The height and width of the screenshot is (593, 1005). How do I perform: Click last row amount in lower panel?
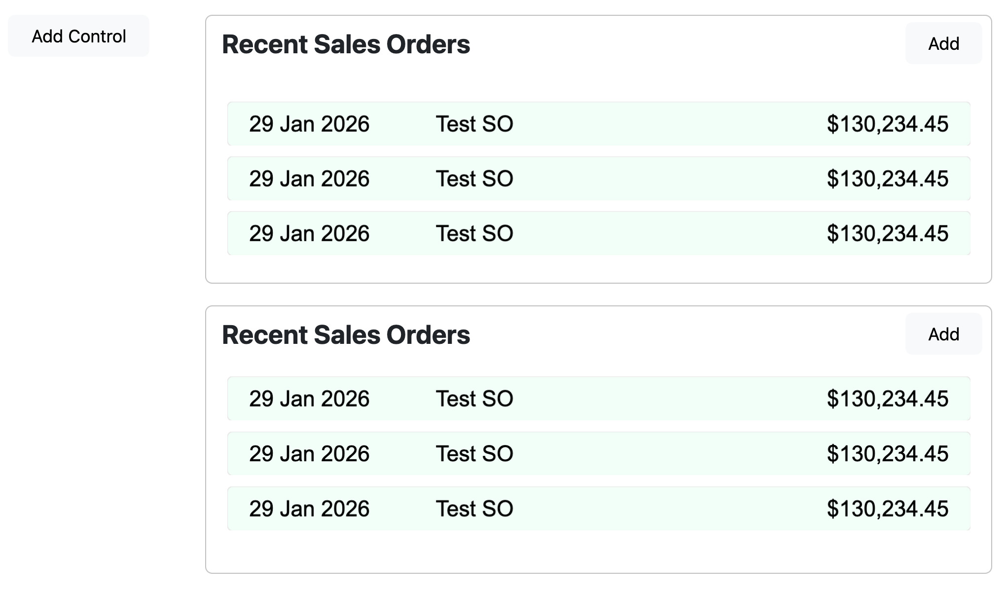[x=887, y=509]
